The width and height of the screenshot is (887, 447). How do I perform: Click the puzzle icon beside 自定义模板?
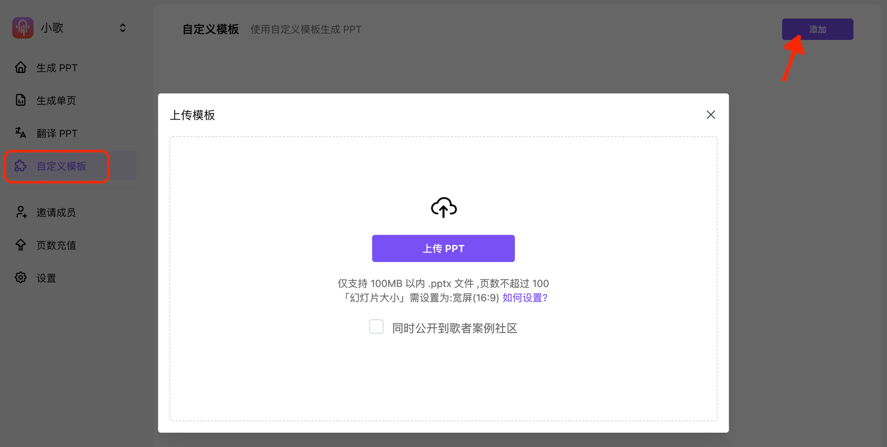click(x=21, y=166)
